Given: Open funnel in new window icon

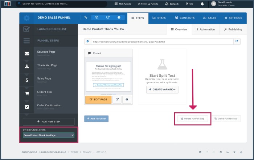Looking at the screenshot, I should click(108, 17).
